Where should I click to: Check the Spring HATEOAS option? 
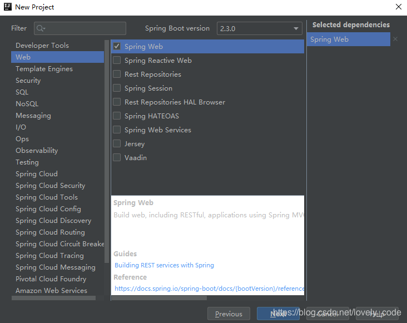[117, 116]
